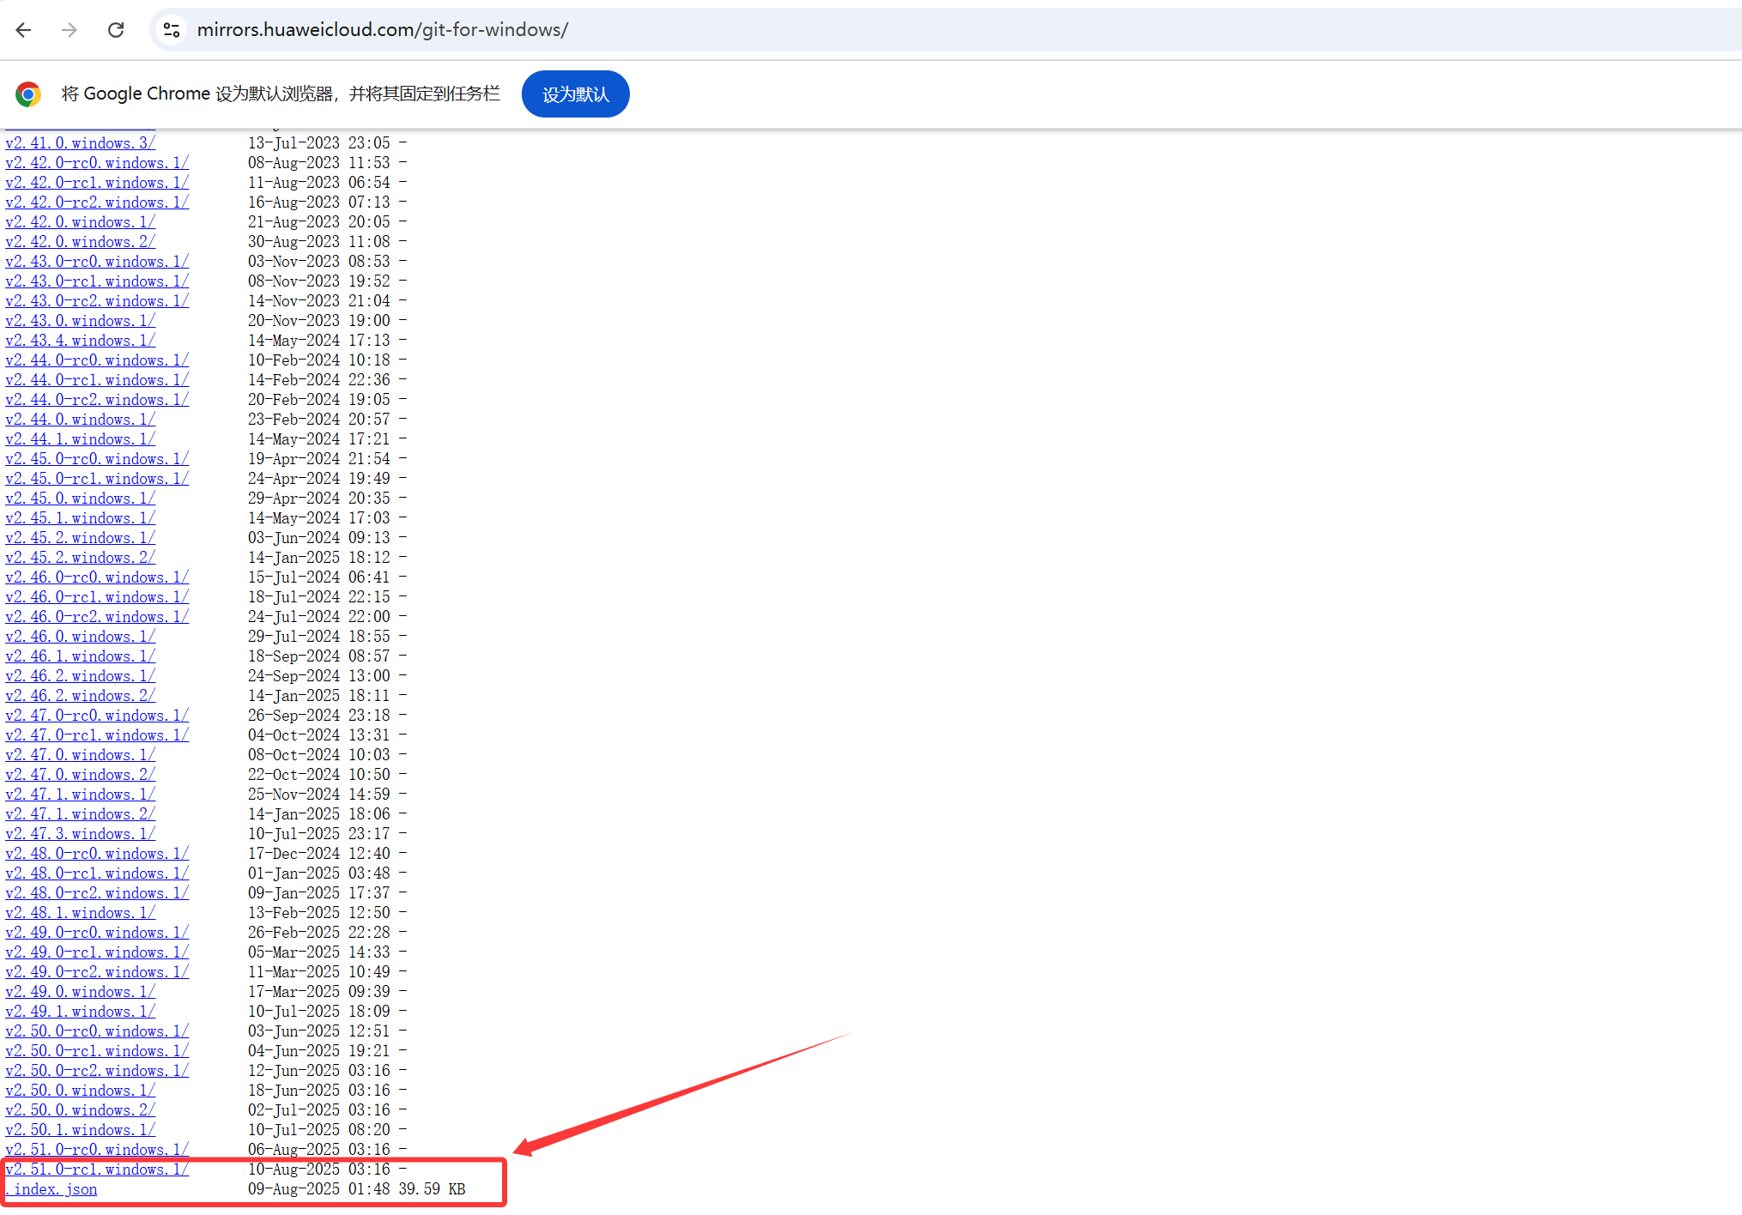Image resolution: width=1742 pixels, height=1215 pixels.
Task: Open v2.49.0.windows.1 directory link
Action: tap(80, 991)
